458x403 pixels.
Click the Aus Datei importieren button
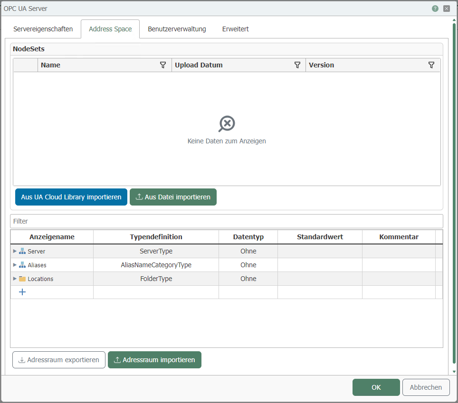click(x=173, y=197)
